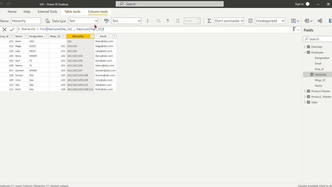332x187 pixels.
Task: Click the Update available notice in the status bar
Action: (315, 185)
